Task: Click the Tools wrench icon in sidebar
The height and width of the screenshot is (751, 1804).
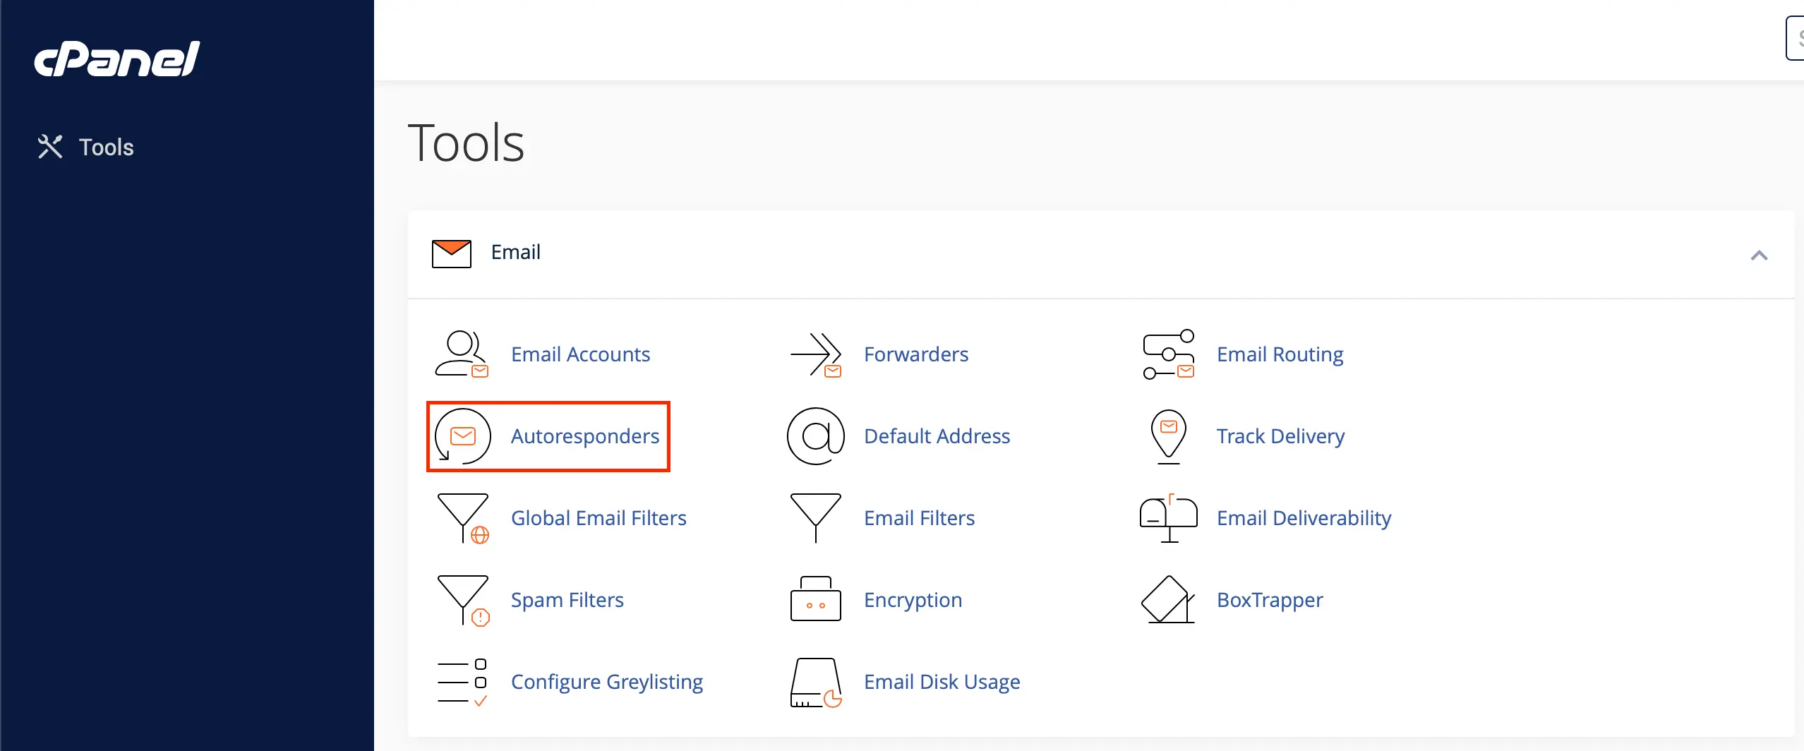Action: click(x=50, y=147)
